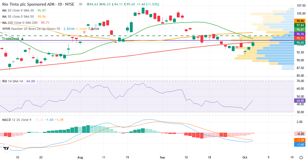Screen dimensions: 308x161
Task: Click the 9 date label on time axis
Action: pyautogui.click(x=268, y=157)
